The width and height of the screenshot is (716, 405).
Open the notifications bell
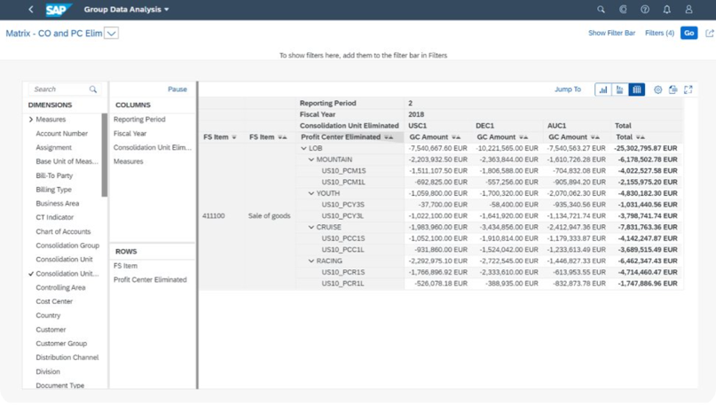[x=666, y=10]
